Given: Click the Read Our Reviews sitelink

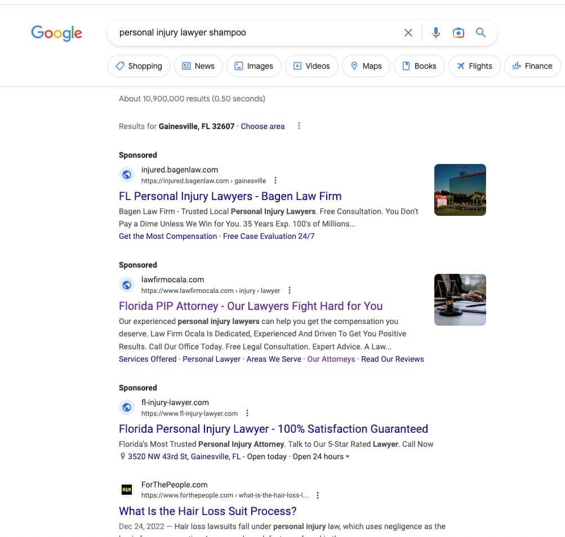Looking at the screenshot, I should (393, 360).
